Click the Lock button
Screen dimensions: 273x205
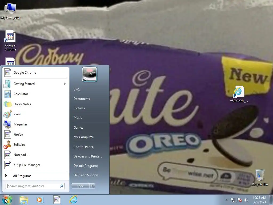click(80, 186)
